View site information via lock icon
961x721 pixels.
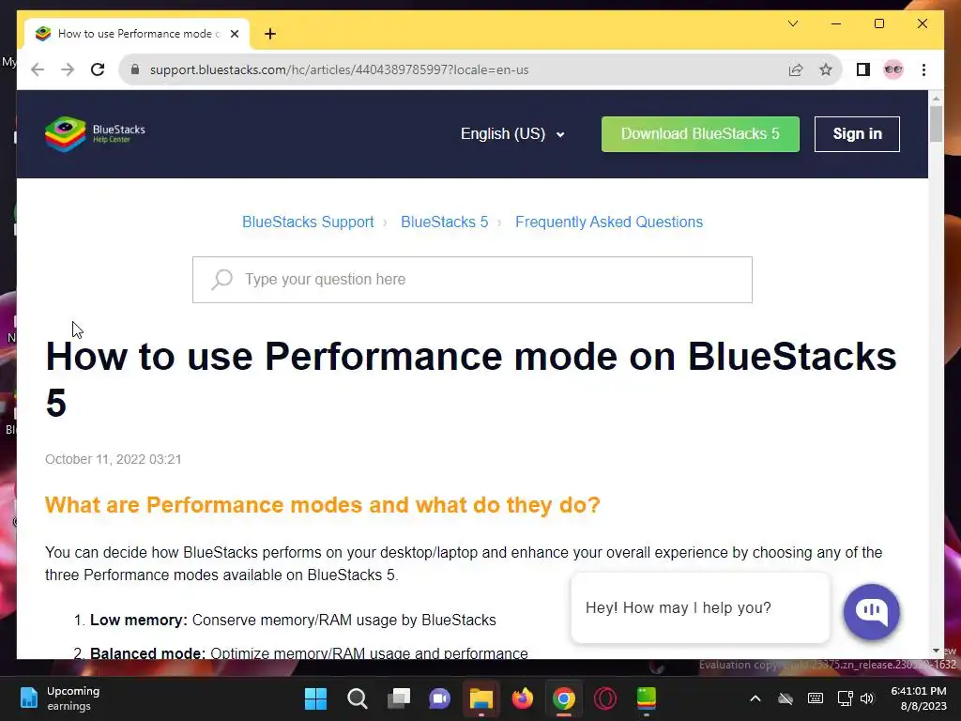(135, 69)
